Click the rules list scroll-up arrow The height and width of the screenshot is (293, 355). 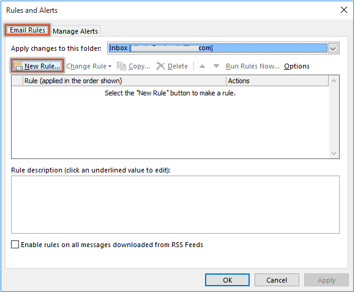(334, 81)
